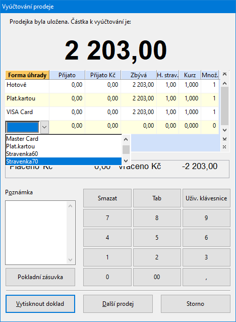The image size is (236, 322).
Task: Tap the Smazat key on keypad
Action: click(x=107, y=198)
